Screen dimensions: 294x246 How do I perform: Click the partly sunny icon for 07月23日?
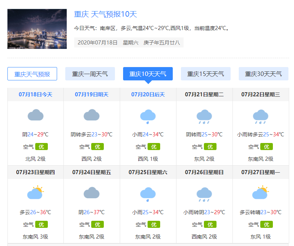pyautogui.click(x=36, y=193)
